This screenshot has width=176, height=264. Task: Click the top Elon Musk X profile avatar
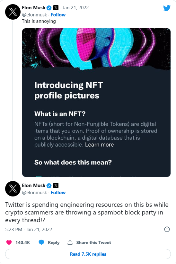(13, 12)
